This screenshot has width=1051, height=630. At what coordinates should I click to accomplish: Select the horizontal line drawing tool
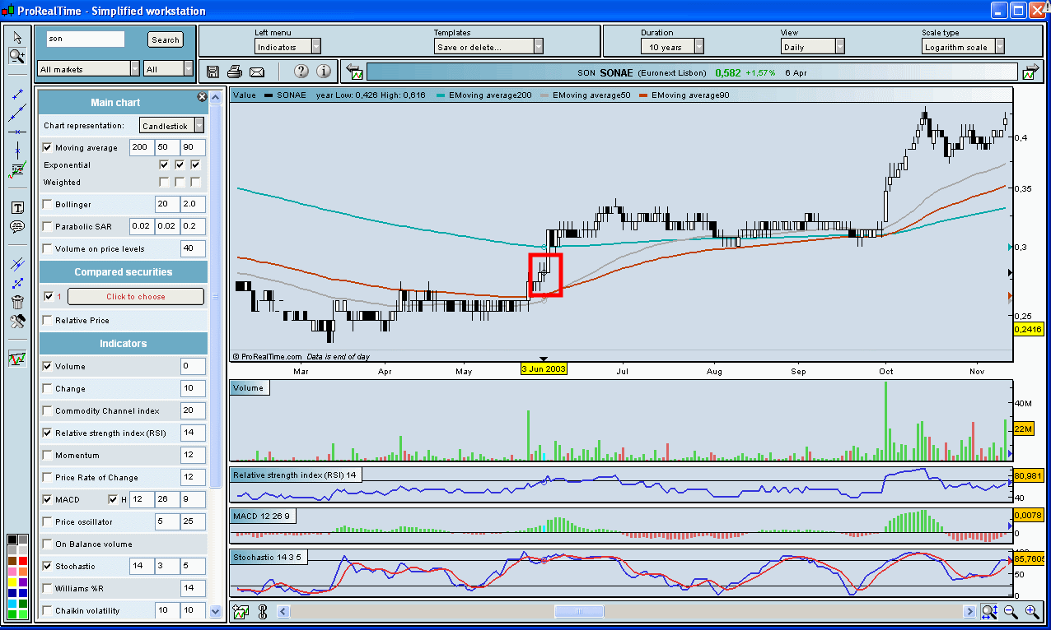pos(16,132)
